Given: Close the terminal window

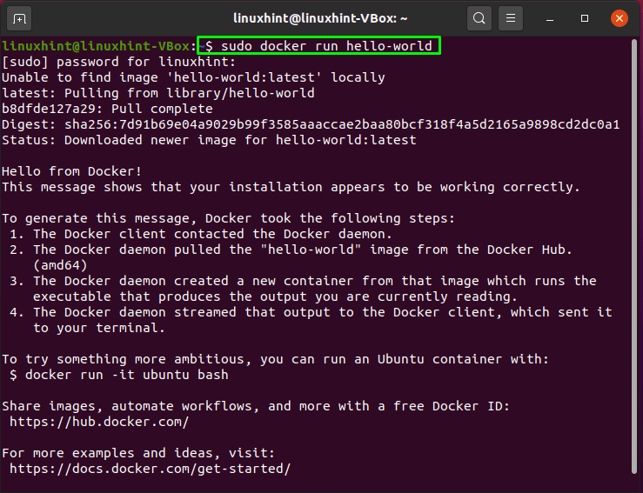Looking at the screenshot, I should click(620, 18).
